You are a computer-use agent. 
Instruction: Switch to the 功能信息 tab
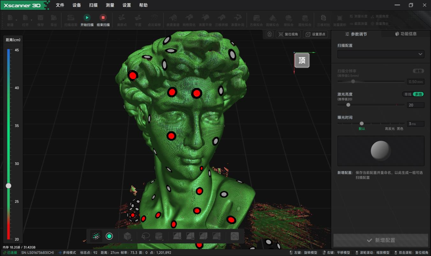(x=406, y=34)
